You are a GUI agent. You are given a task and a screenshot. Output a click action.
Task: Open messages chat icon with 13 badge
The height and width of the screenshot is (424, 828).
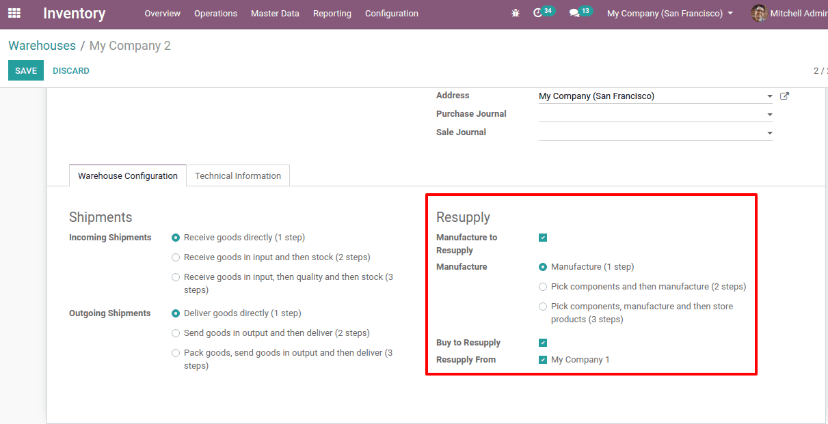pyautogui.click(x=580, y=12)
